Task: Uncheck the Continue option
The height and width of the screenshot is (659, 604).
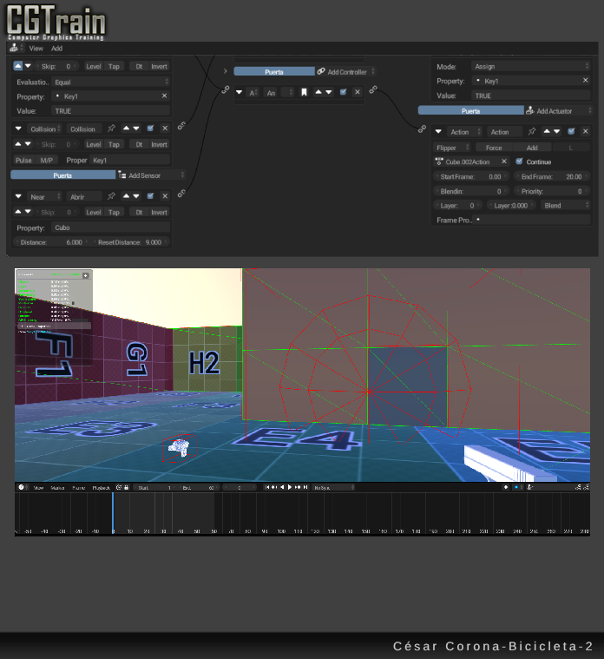Action: tap(519, 161)
